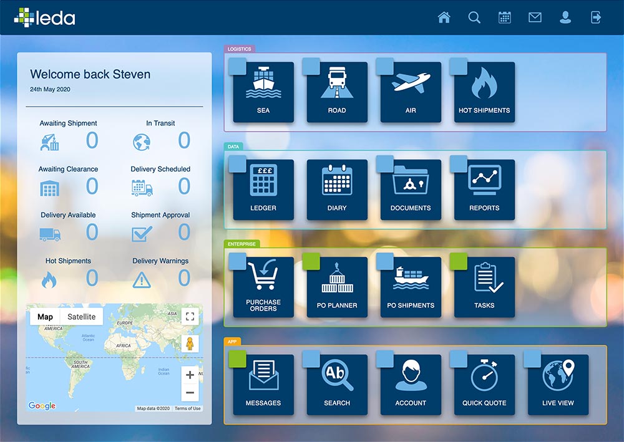Open the Live View globe tile
Screen dimensions: 624x442
pyautogui.click(x=558, y=385)
